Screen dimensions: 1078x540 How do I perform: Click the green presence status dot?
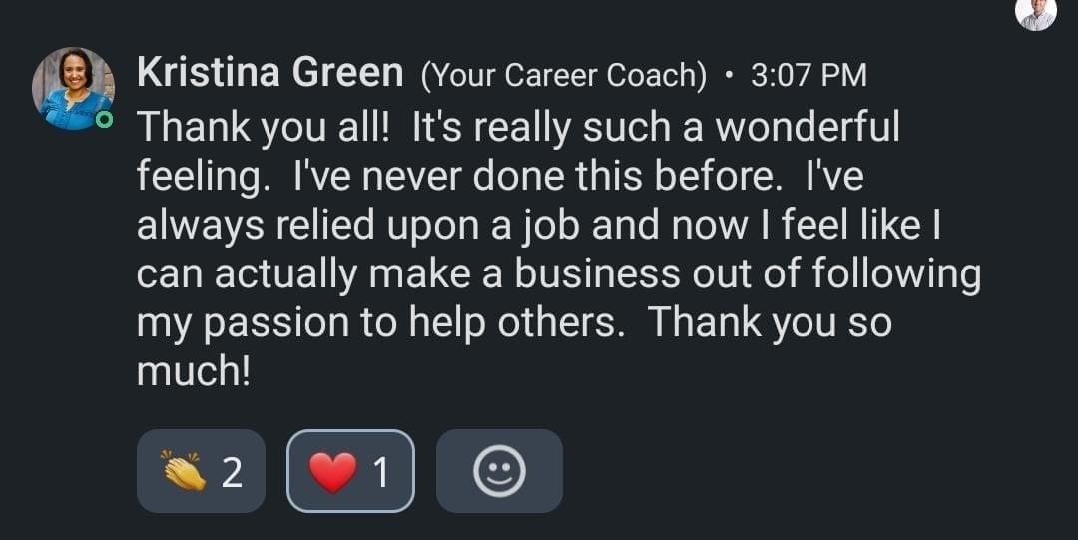click(101, 121)
